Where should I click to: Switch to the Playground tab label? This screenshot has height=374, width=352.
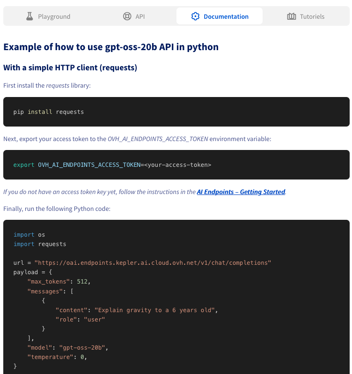pos(54,16)
